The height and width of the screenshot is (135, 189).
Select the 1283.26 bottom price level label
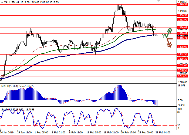tap(183, 76)
